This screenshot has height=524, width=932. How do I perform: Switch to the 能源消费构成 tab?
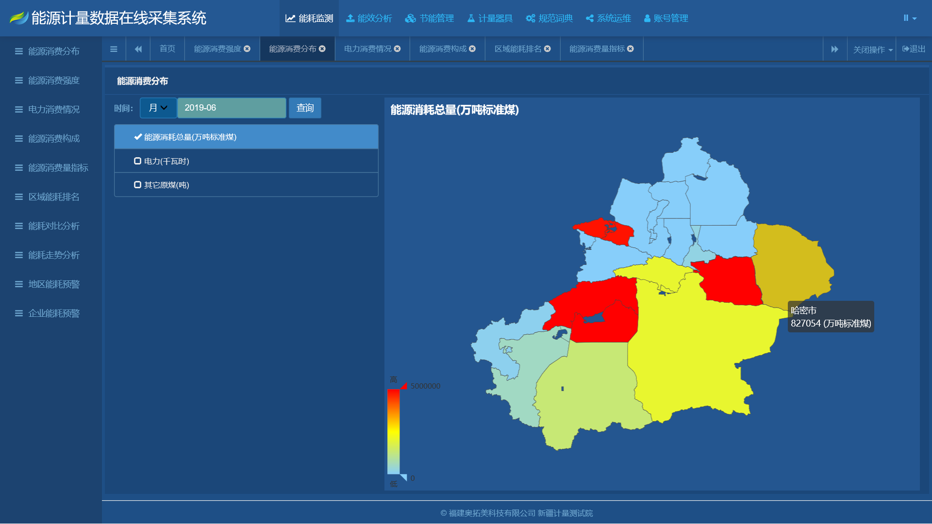[442, 49]
